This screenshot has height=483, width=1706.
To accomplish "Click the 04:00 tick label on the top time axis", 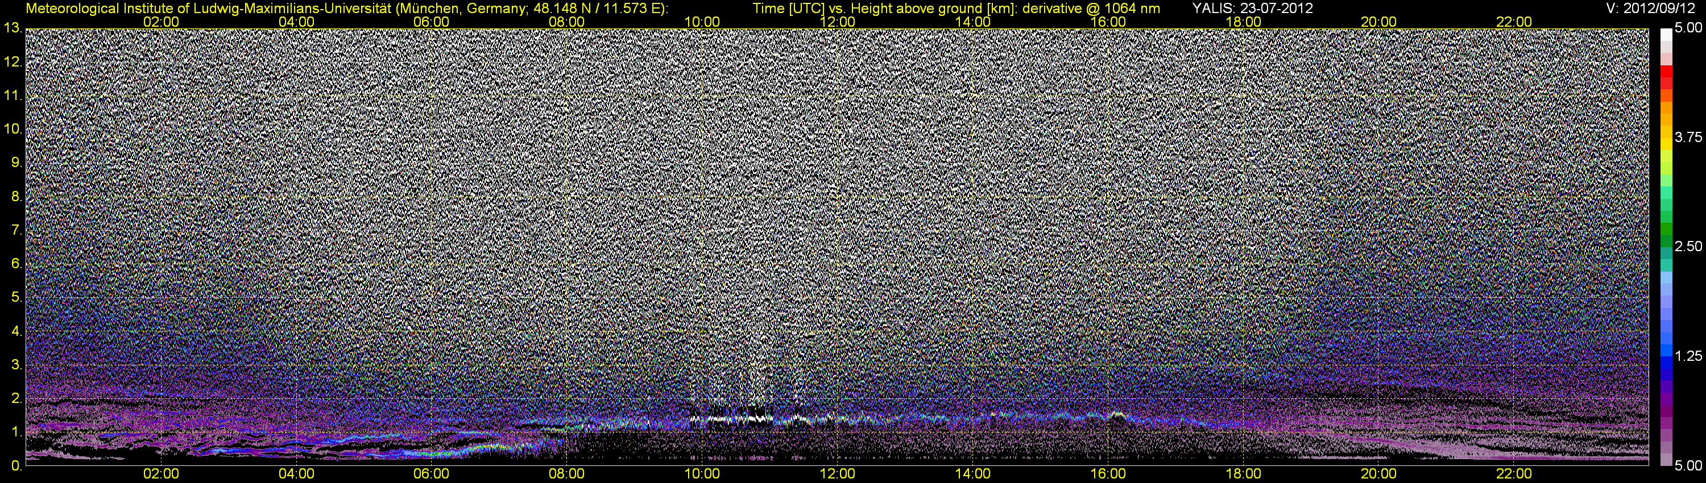I will pyautogui.click(x=296, y=22).
